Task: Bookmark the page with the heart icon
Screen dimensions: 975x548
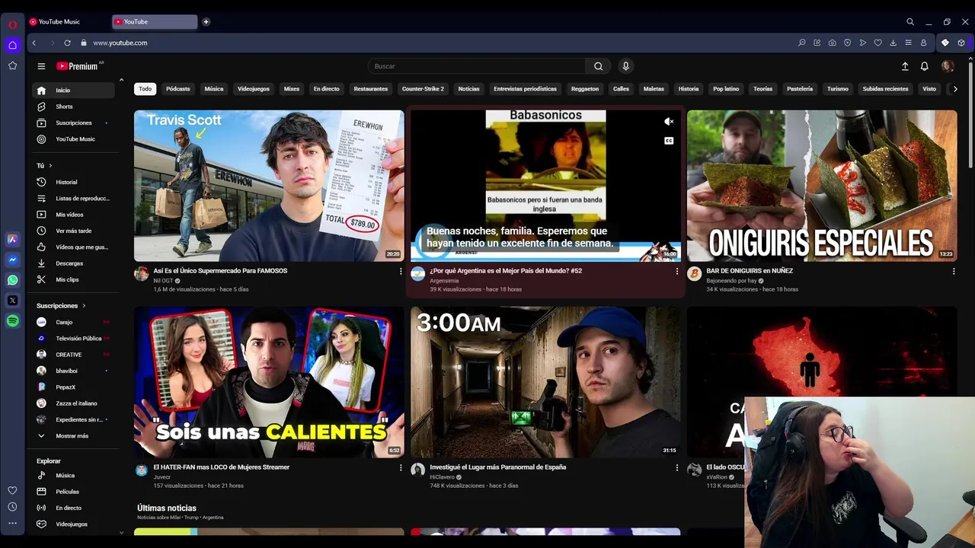Action: [877, 43]
